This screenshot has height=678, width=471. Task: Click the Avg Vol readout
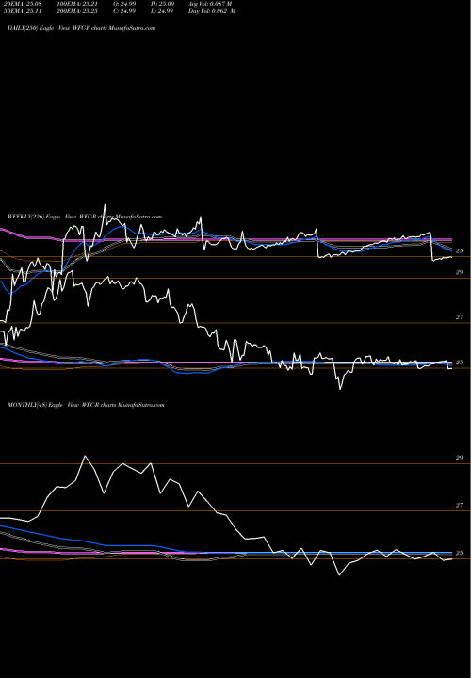coord(210,4)
